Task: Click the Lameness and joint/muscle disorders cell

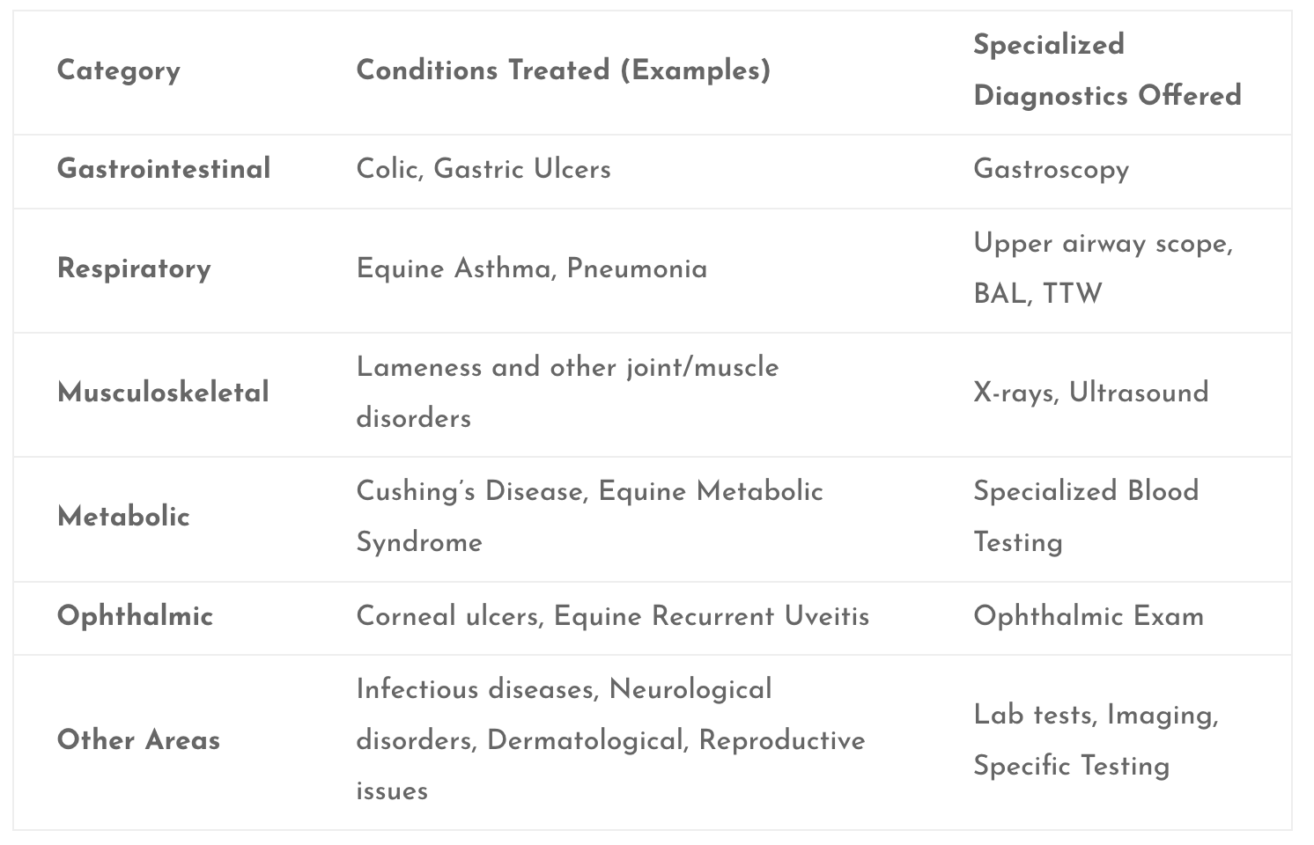Action: (x=567, y=393)
